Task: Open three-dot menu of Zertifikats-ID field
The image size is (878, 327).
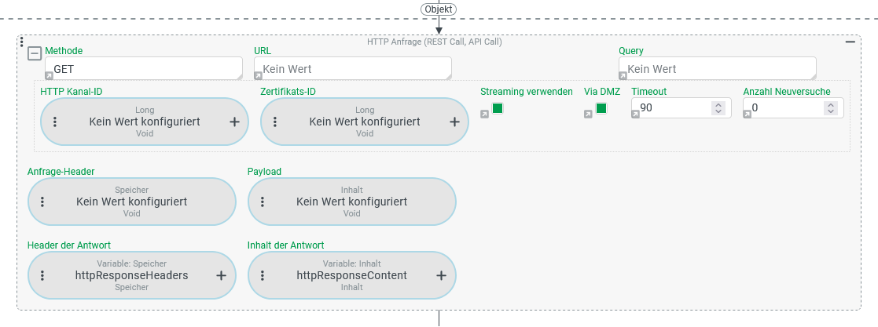Action: (275, 122)
